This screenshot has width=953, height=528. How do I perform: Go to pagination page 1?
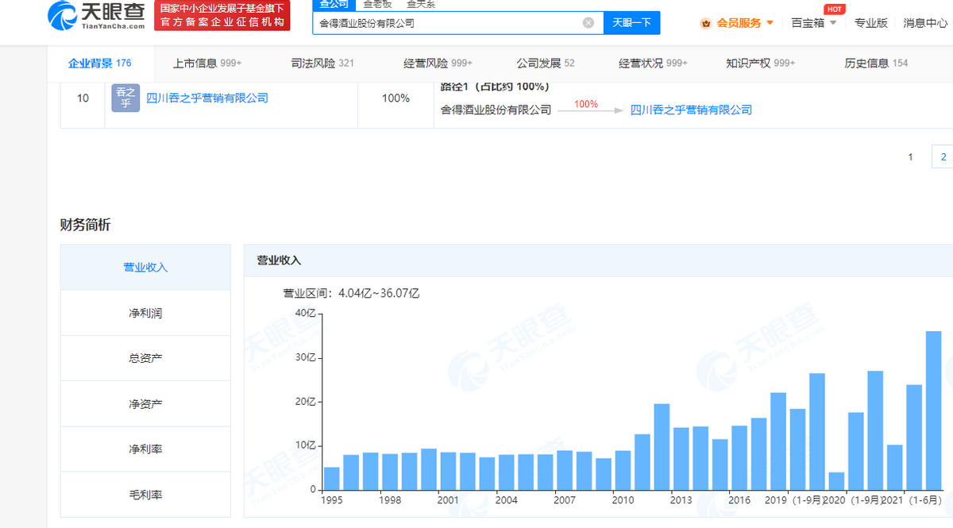pos(911,156)
